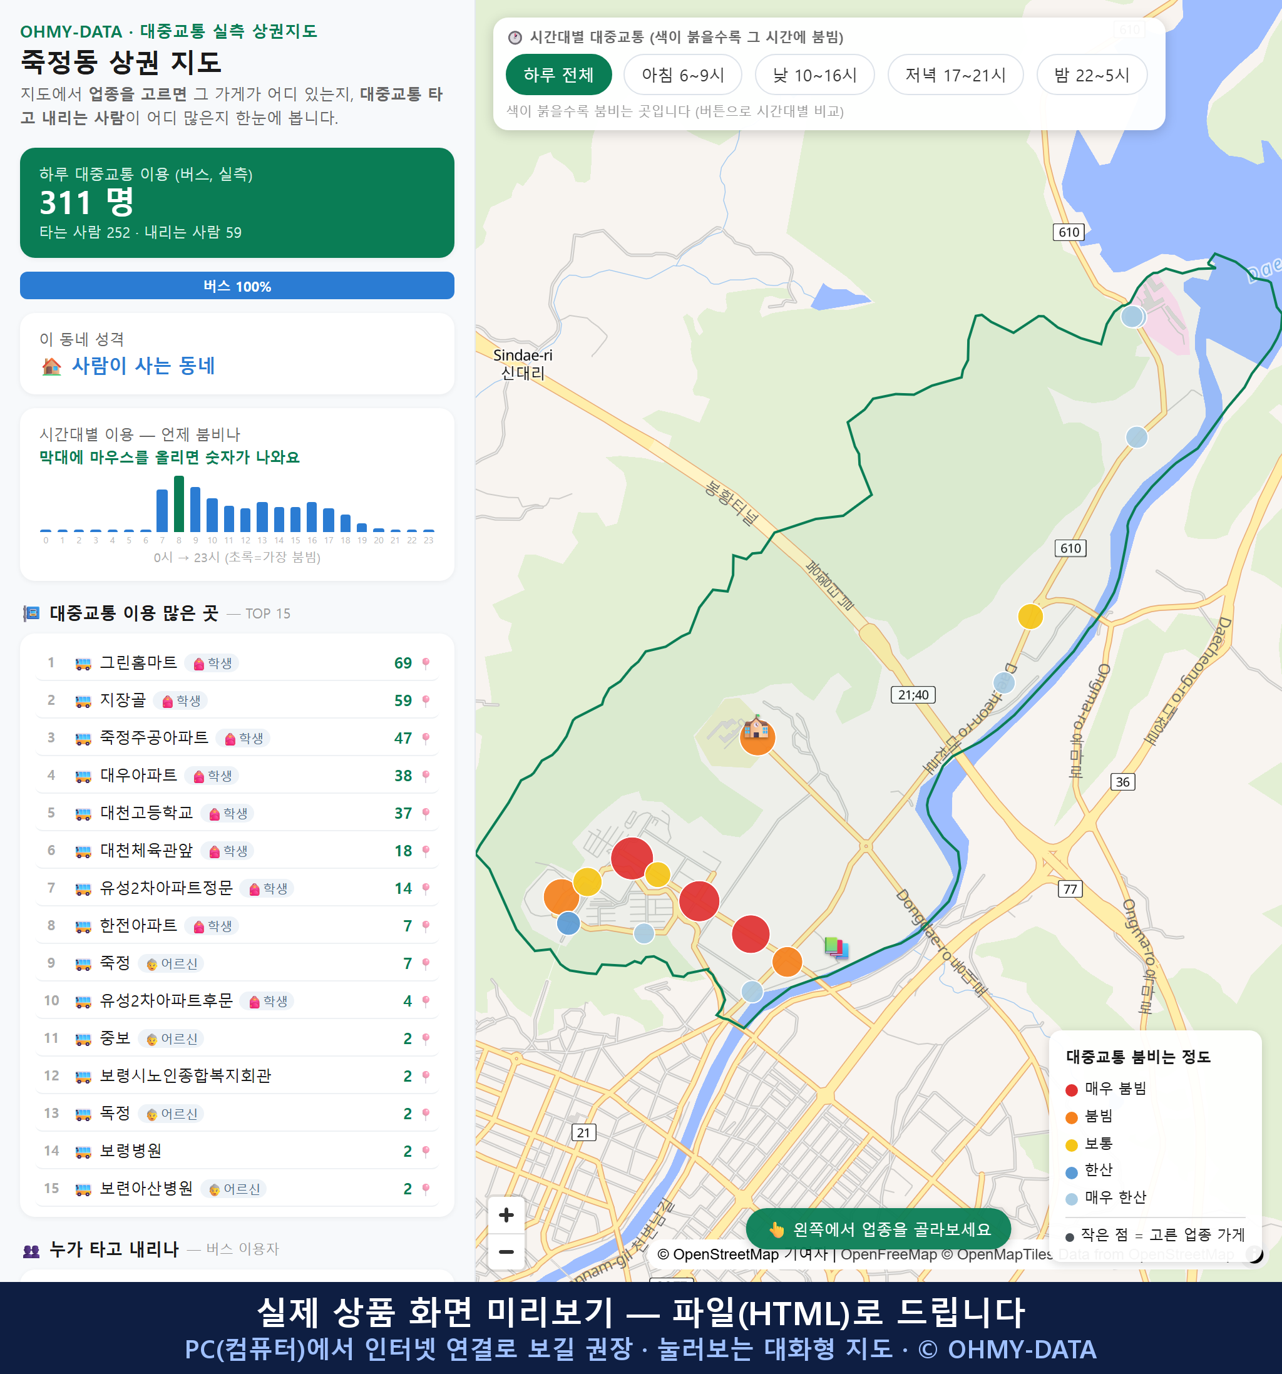Select the 죽정주공아파트 stop row
Viewport: 1282px width, 1374px height.
click(x=237, y=738)
